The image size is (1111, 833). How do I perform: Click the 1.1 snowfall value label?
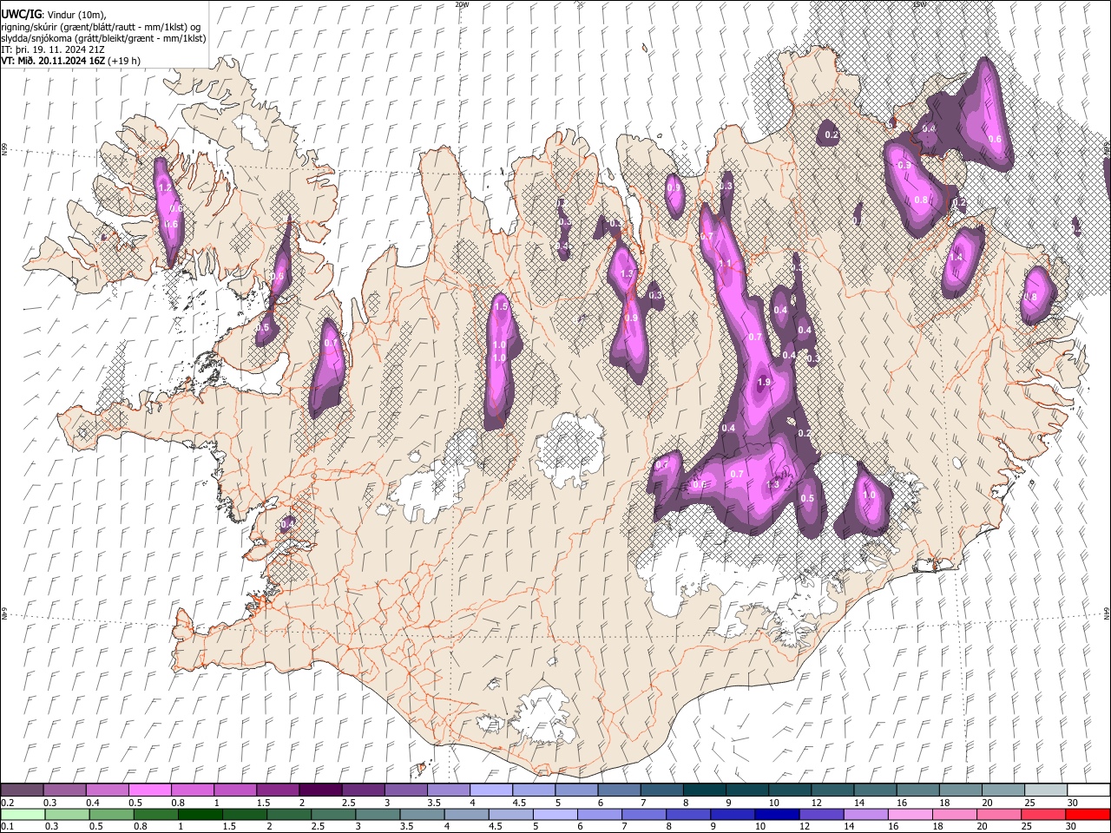[x=725, y=264]
